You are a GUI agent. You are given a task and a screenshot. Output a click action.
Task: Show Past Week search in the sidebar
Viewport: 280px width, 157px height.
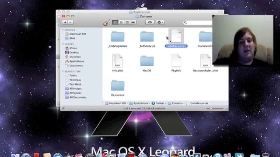coord(73,84)
